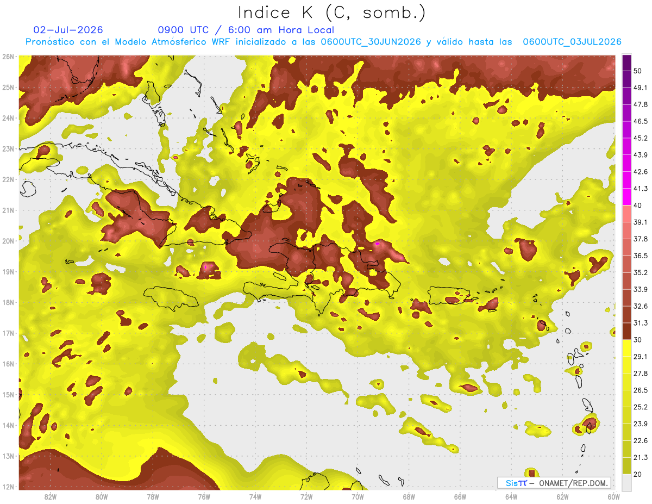The width and height of the screenshot is (652, 504).
Task: Click the colorbar value 46.5
Action: pos(641,121)
